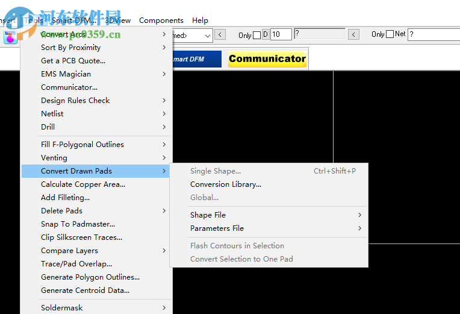Choose Calculate Copper Area...

(x=96, y=184)
